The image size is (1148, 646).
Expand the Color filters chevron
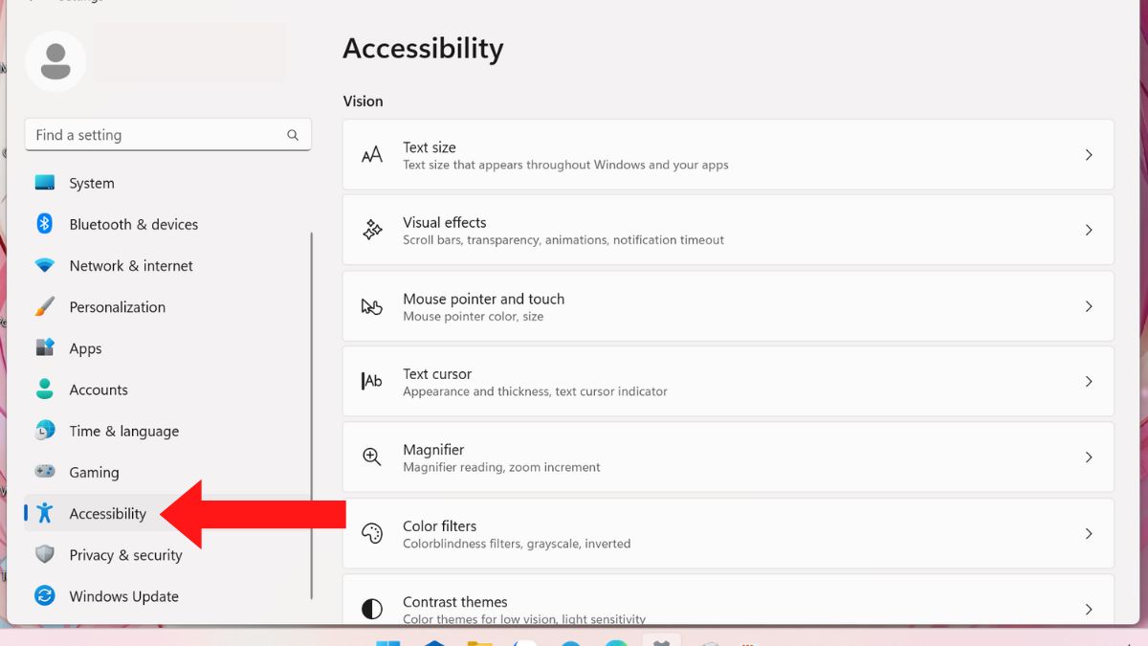pos(1089,533)
